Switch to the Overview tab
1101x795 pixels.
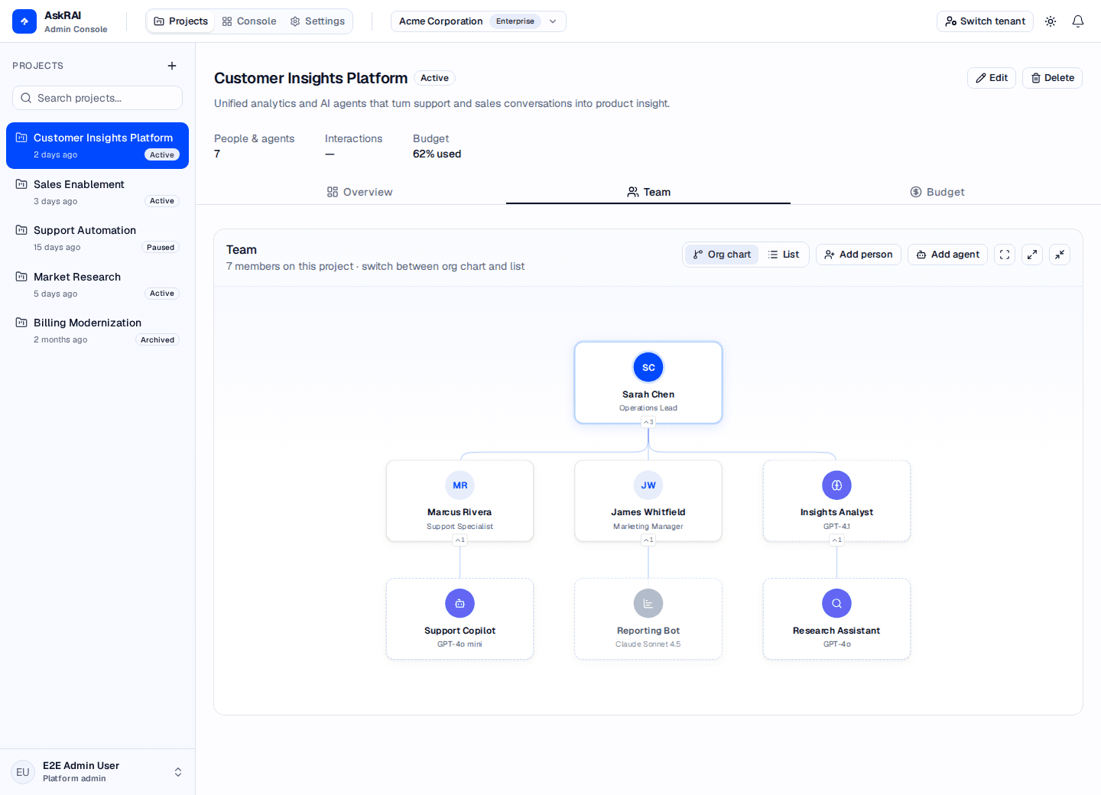359,192
